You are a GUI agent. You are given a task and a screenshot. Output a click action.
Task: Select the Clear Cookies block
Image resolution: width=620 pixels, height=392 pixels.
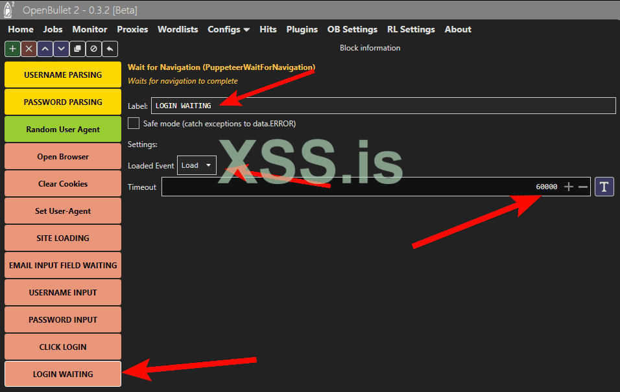(x=63, y=184)
